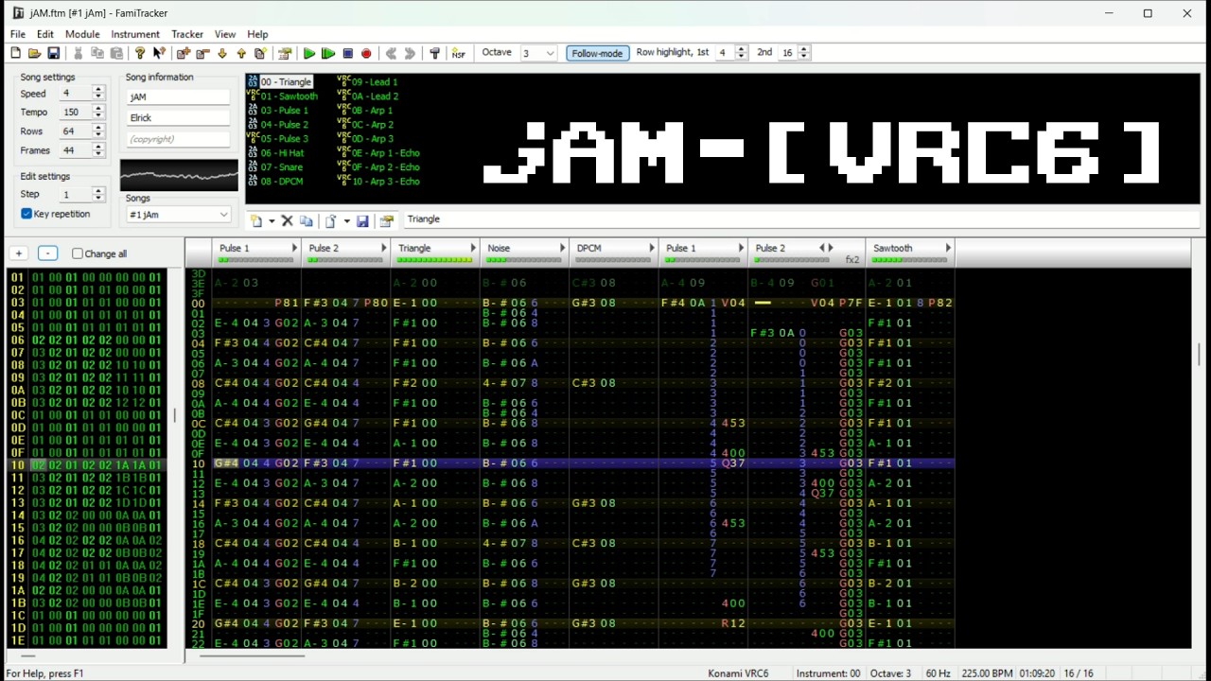The image size is (1211, 681).
Task: Stop playback with square icon
Action: (347, 54)
